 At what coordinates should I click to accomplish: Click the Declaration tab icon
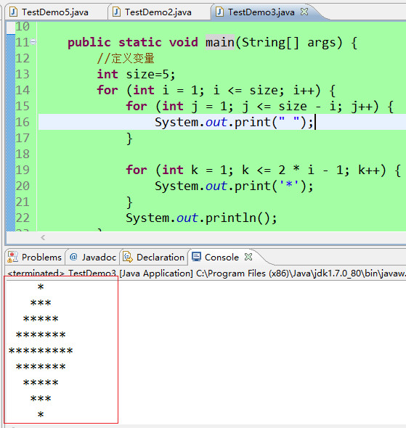[128, 257]
